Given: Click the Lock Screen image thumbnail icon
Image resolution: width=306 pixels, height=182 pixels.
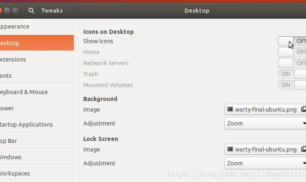Looking at the screenshot, I should [x=230, y=149].
